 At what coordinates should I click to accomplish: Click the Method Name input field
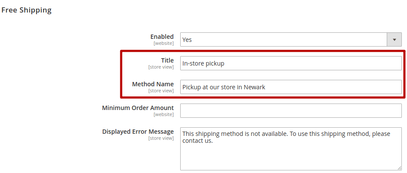coord(291,87)
